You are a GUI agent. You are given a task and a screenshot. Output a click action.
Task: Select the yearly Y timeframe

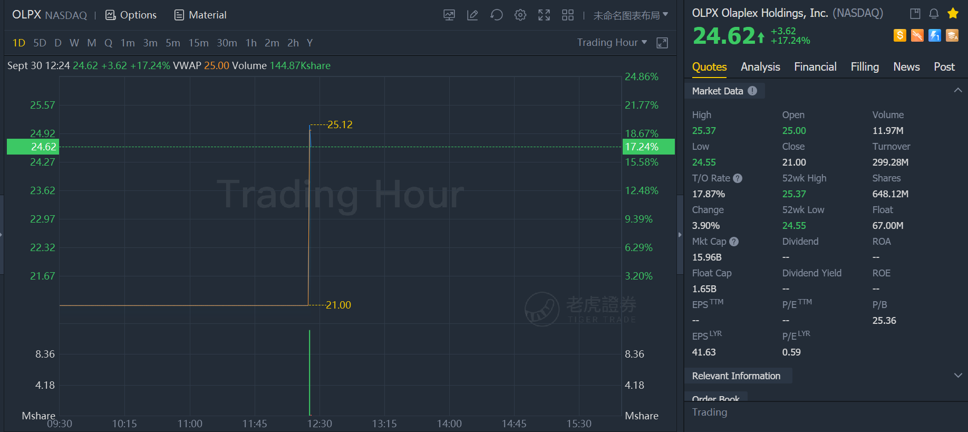pyautogui.click(x=310, y=43)
